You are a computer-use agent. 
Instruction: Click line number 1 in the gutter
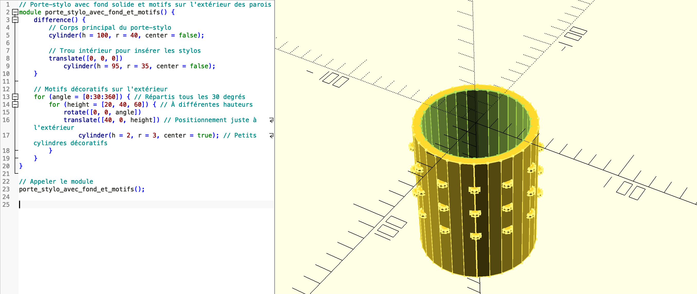(8, 5)
